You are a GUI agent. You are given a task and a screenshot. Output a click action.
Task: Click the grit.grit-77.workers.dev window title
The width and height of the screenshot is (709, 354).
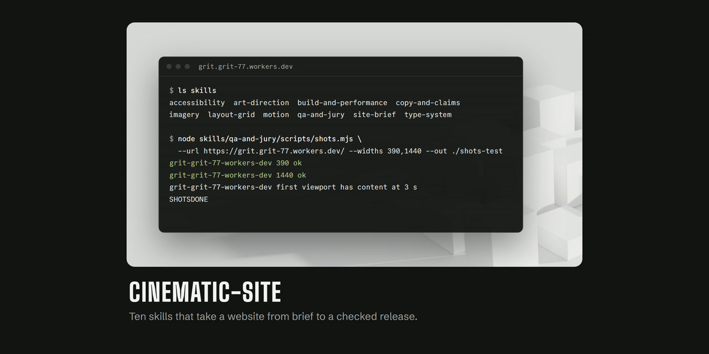245,66
